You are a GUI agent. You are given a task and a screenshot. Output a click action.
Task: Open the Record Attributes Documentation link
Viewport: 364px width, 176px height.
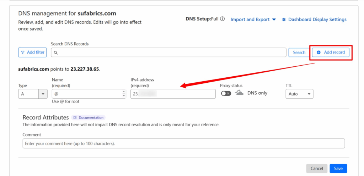pyautogui.click(x=91, y=117)
